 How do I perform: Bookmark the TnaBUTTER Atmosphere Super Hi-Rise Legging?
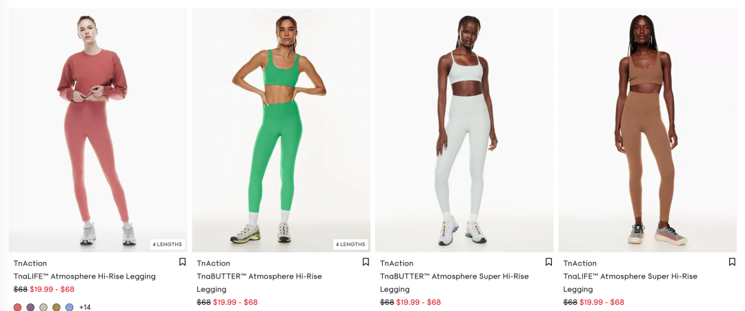(549, 261)
